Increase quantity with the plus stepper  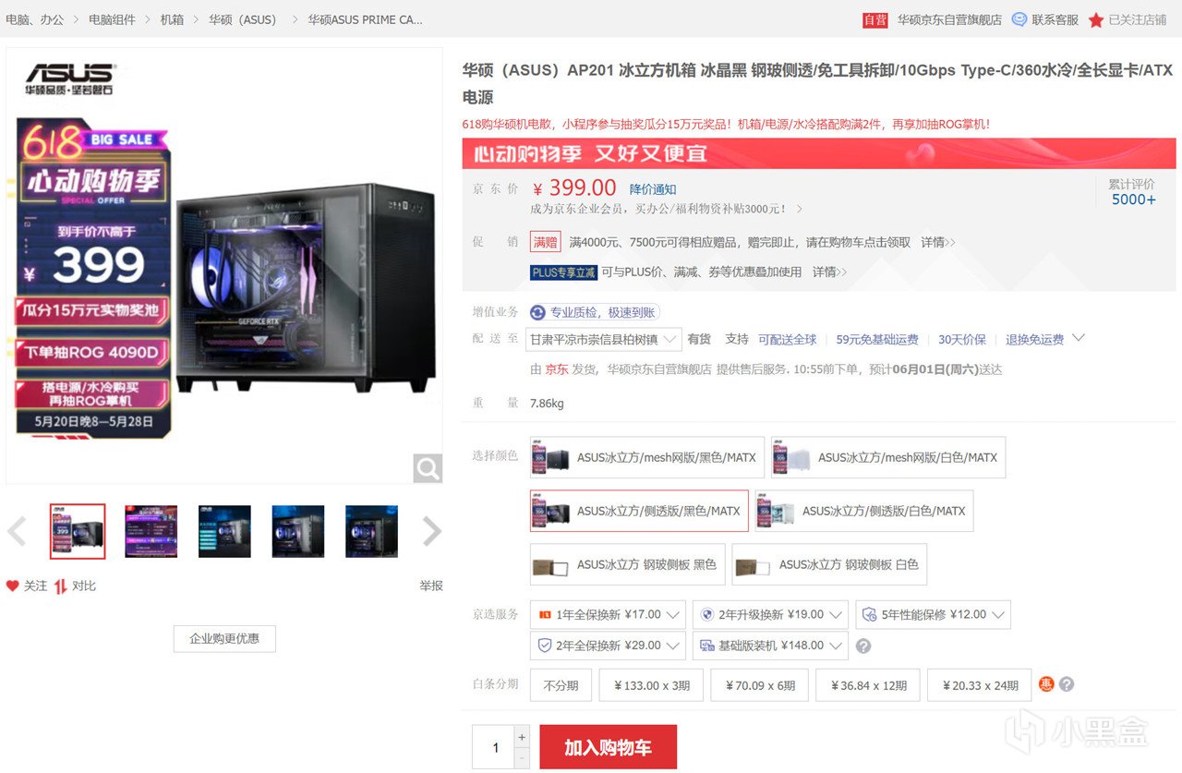[522, 737]
